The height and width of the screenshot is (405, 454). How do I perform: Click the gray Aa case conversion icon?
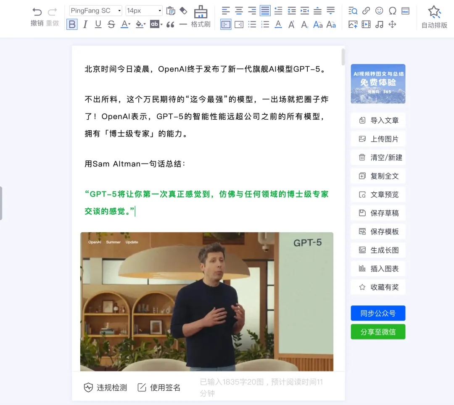tap(331, 25)
